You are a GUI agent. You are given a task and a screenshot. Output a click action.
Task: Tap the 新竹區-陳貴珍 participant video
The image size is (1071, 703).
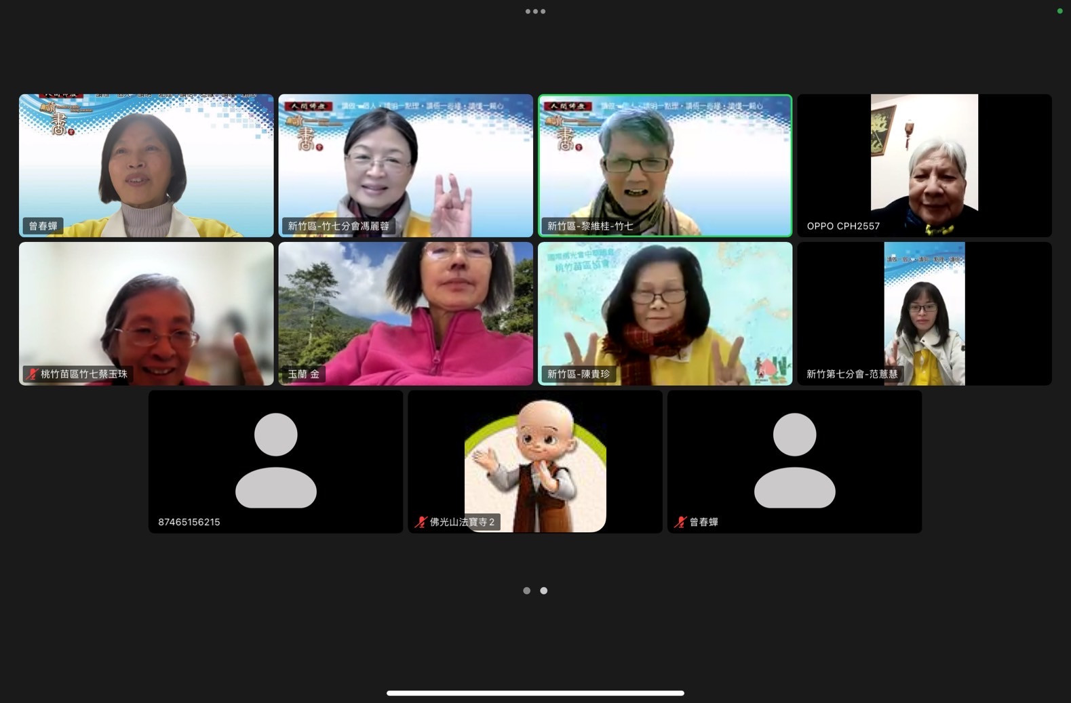(x=665, y=313)
